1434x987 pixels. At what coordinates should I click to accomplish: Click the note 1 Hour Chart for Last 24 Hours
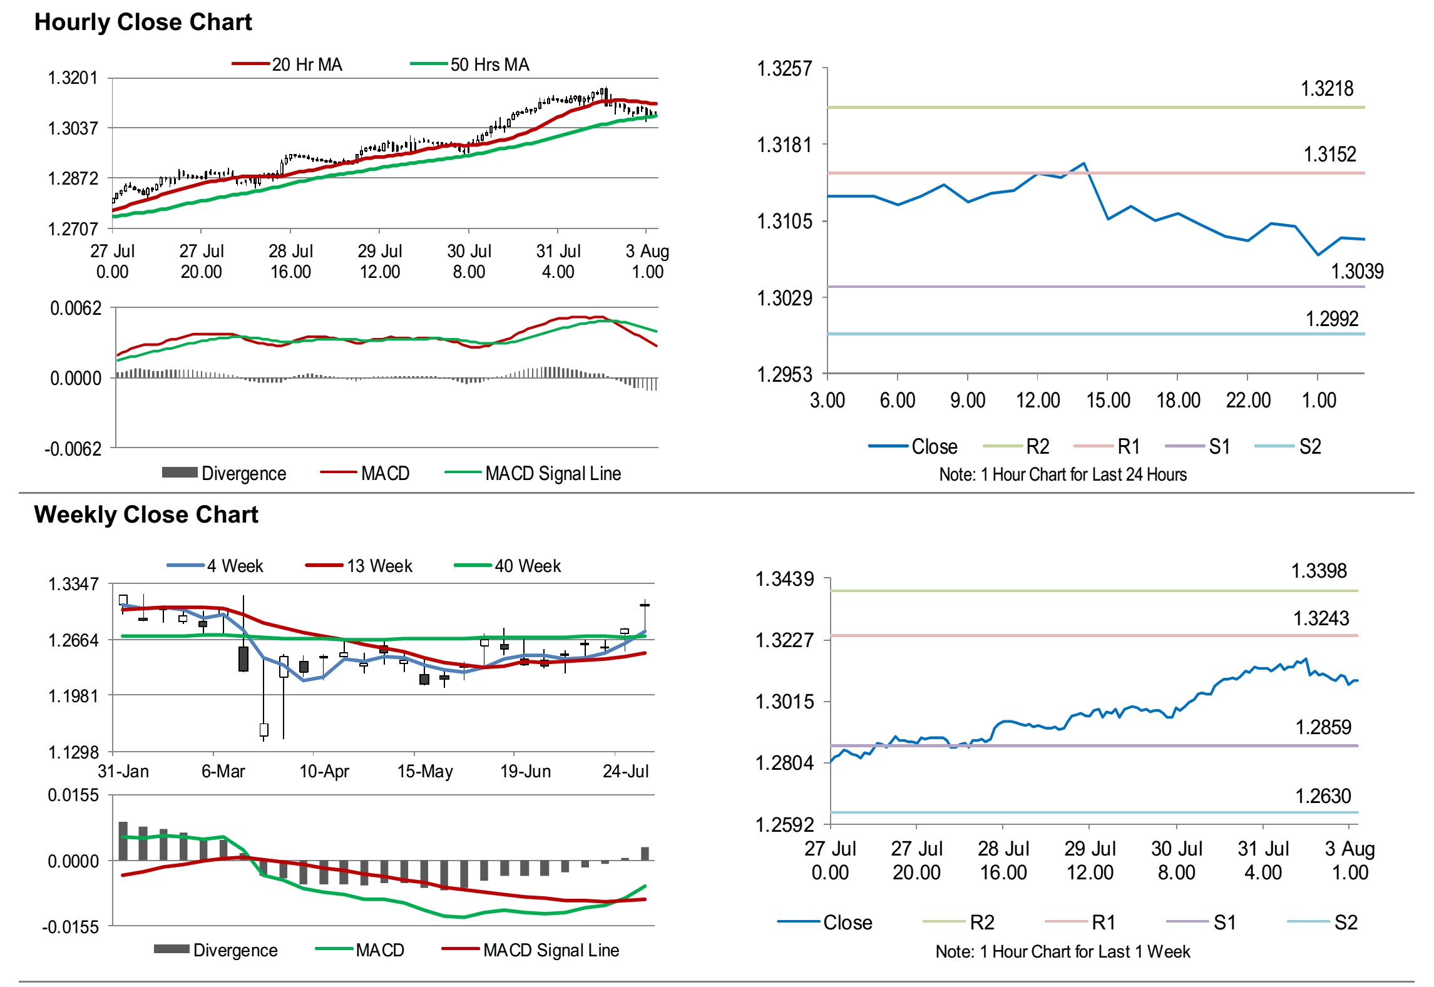click(x=1063, y=474)
